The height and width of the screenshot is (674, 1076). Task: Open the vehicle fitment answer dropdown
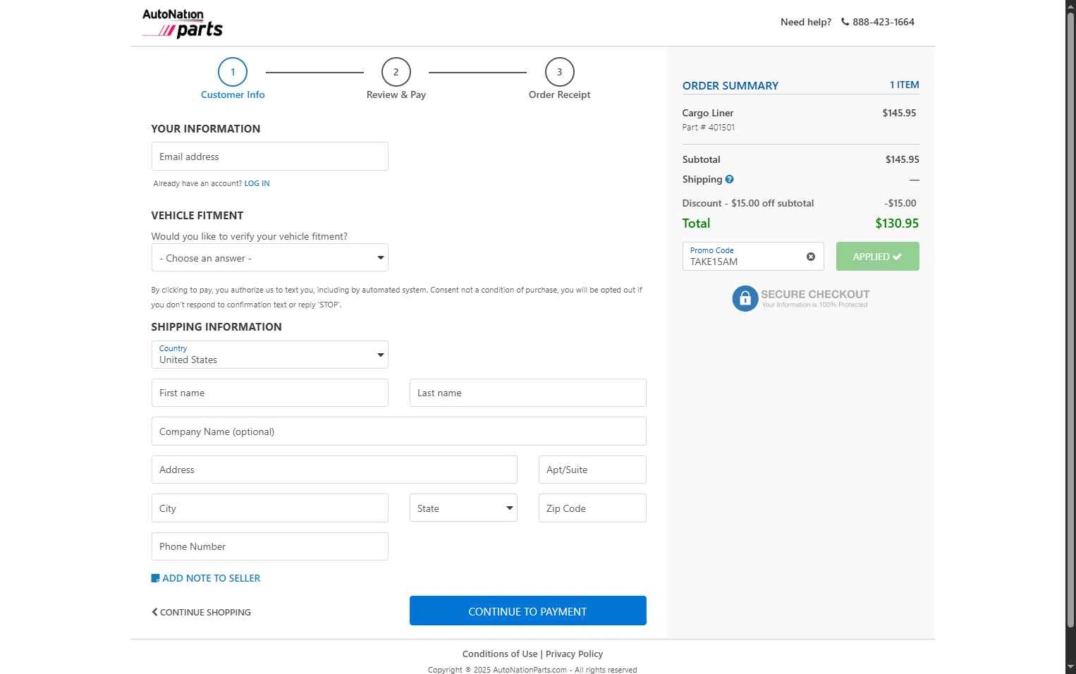(x=269, y=258)
